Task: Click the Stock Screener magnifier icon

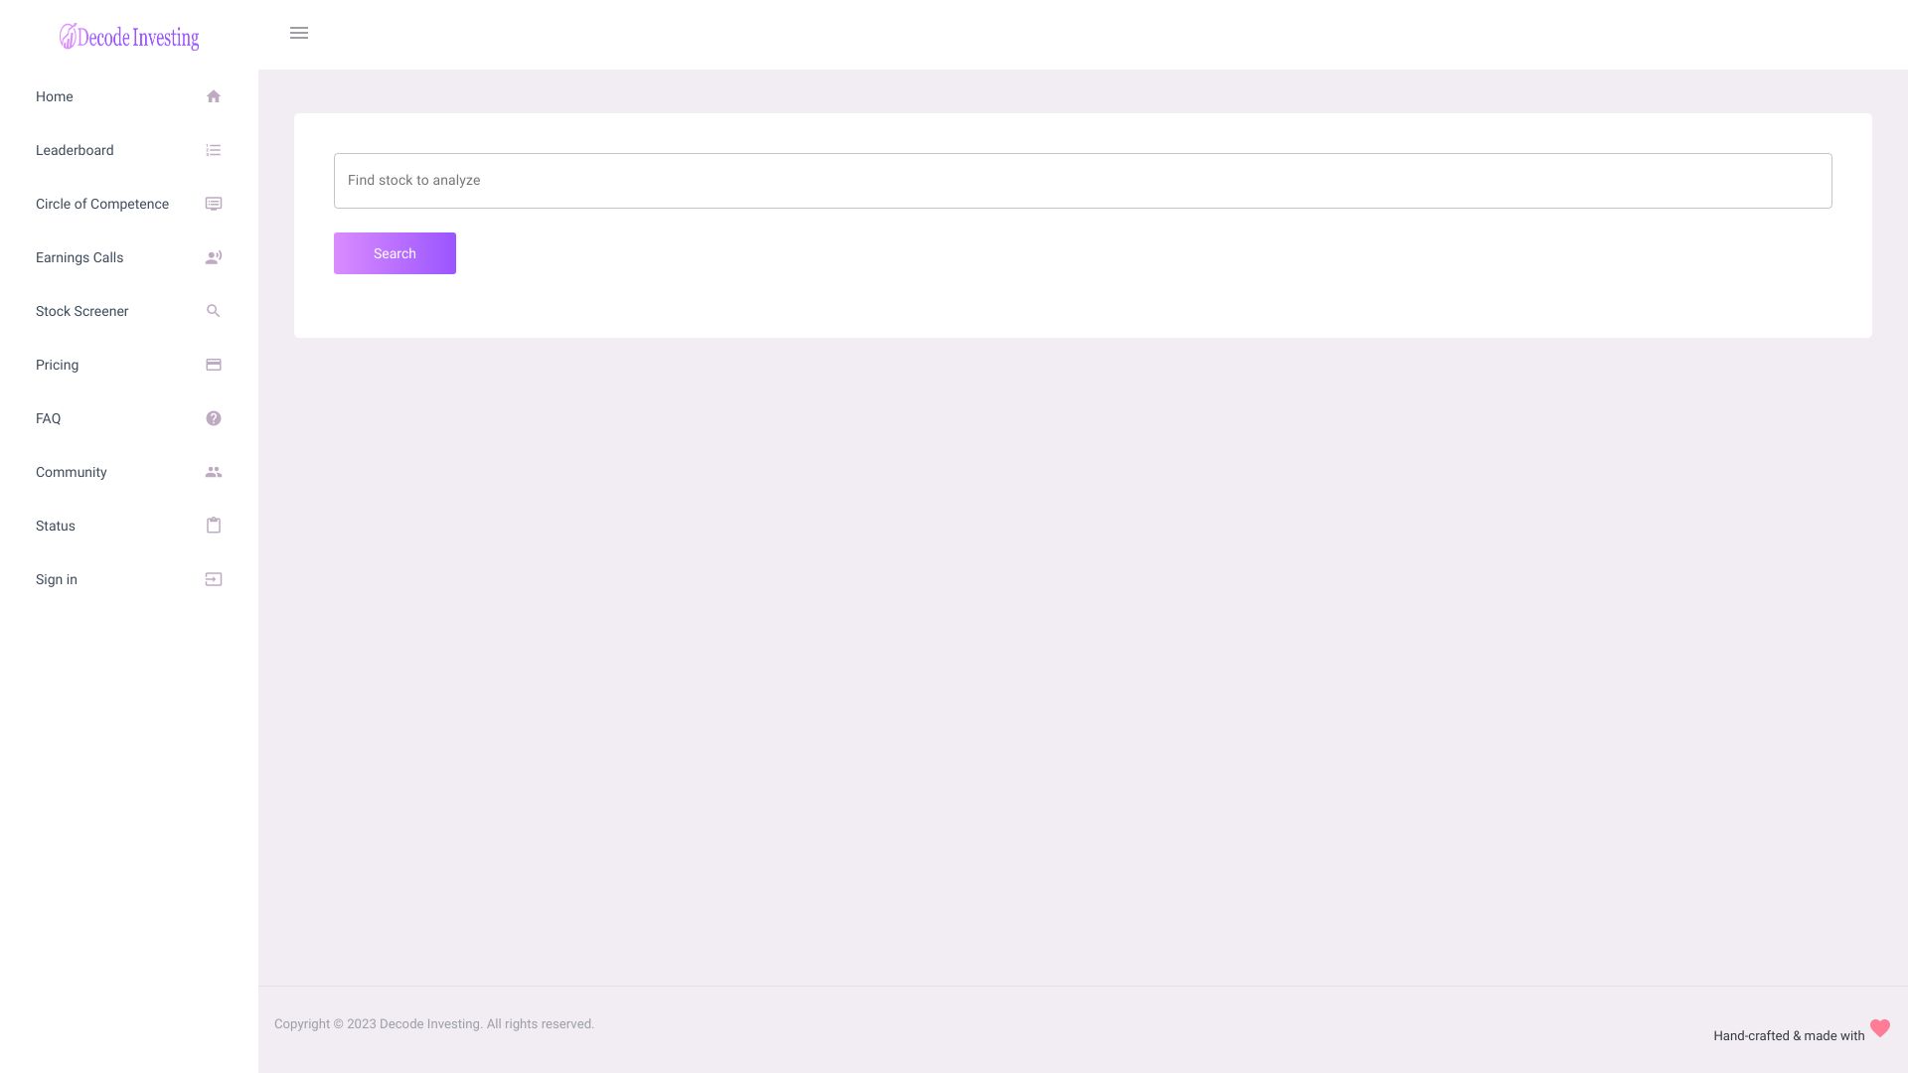Action: tap(214, 311)
